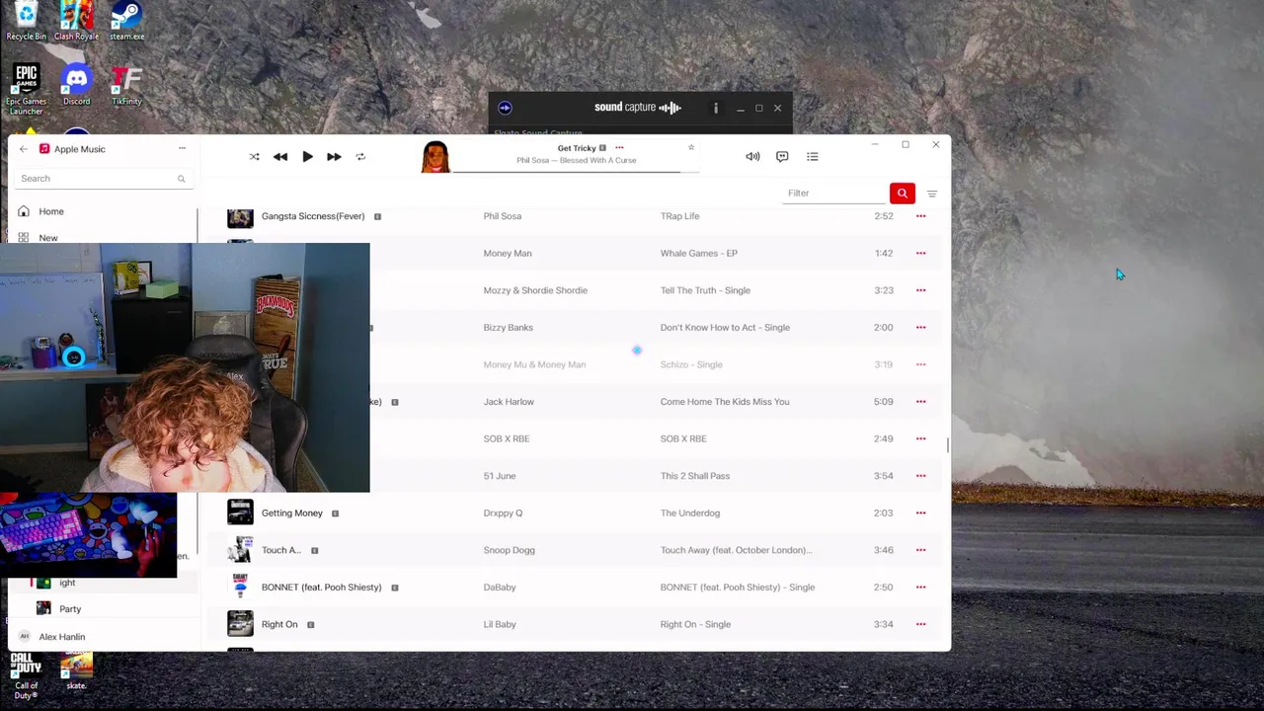Image resolution: width=1264 pixels, height=711 pixels.
Task: Click the Gangsta Siccness album thumbnail
Action: coord(240,217)
